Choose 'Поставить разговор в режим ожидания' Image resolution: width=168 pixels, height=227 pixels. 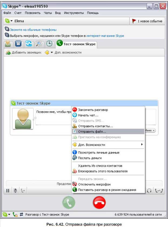[x=107, y=190]
